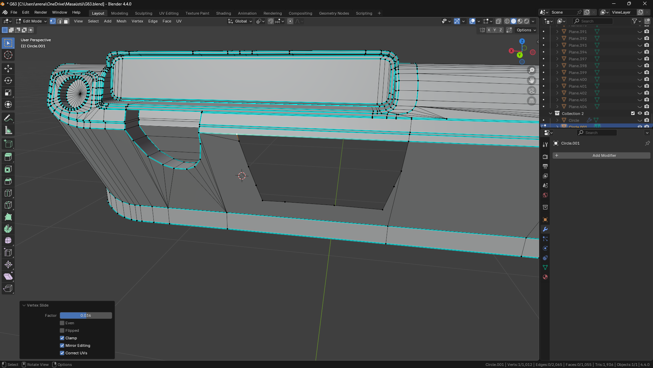Screen dimensions: 653x368
Task: Choose the Extrude Region tool
Action: [8, 157]
